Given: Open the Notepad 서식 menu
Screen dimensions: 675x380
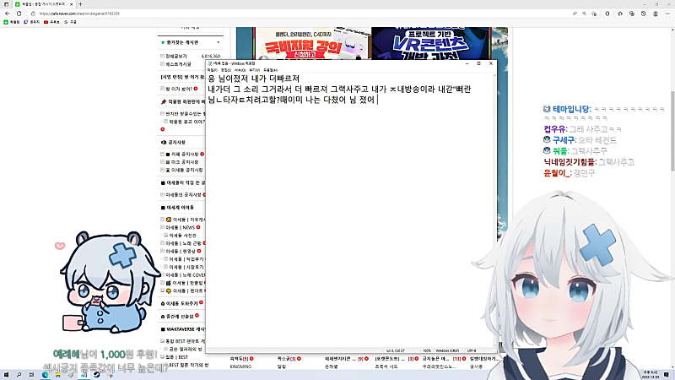Looking at the screenshot, I should pos(240,70).
